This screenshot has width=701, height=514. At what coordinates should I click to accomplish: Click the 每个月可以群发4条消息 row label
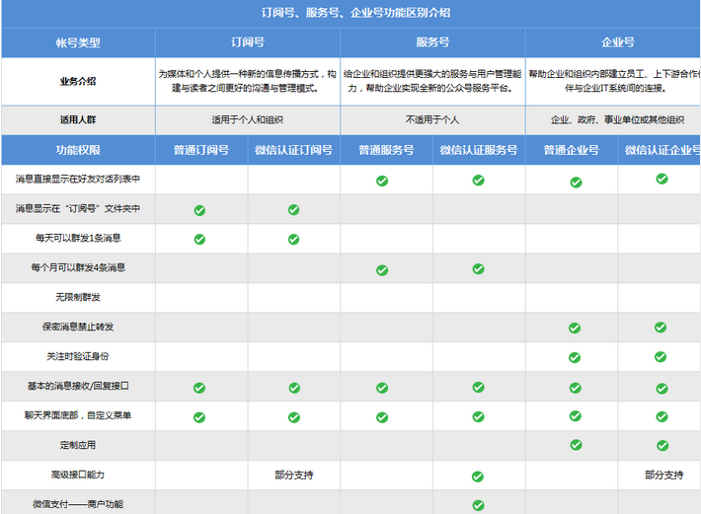pyautogui.click(x=78, y=267)
